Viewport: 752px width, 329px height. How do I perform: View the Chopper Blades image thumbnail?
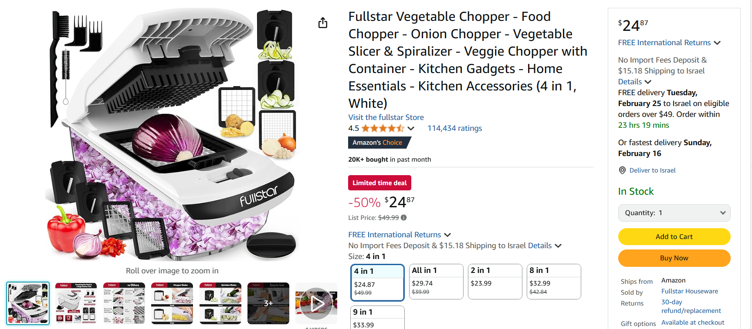pos(172,303)
